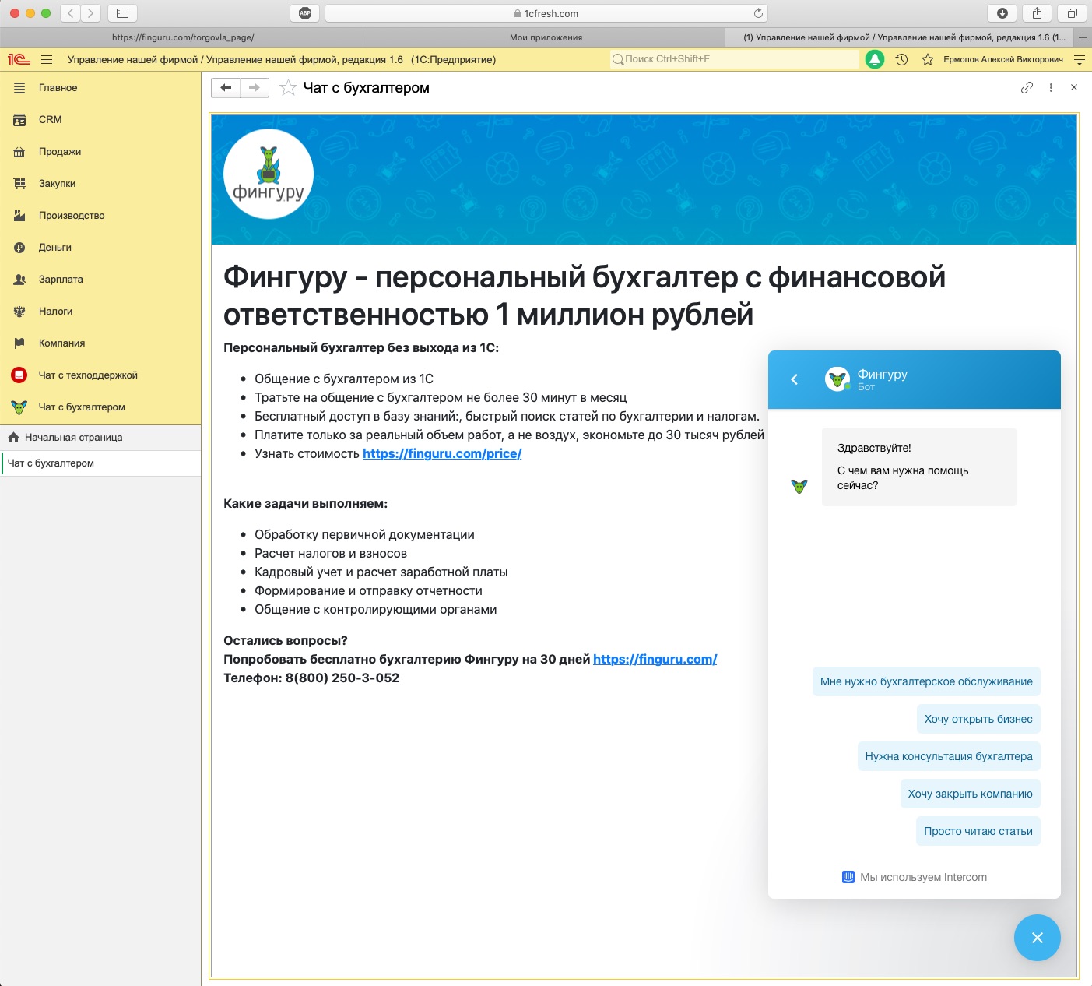
Task: Copy link to this page icon
Action: (x=1027, y=88)
